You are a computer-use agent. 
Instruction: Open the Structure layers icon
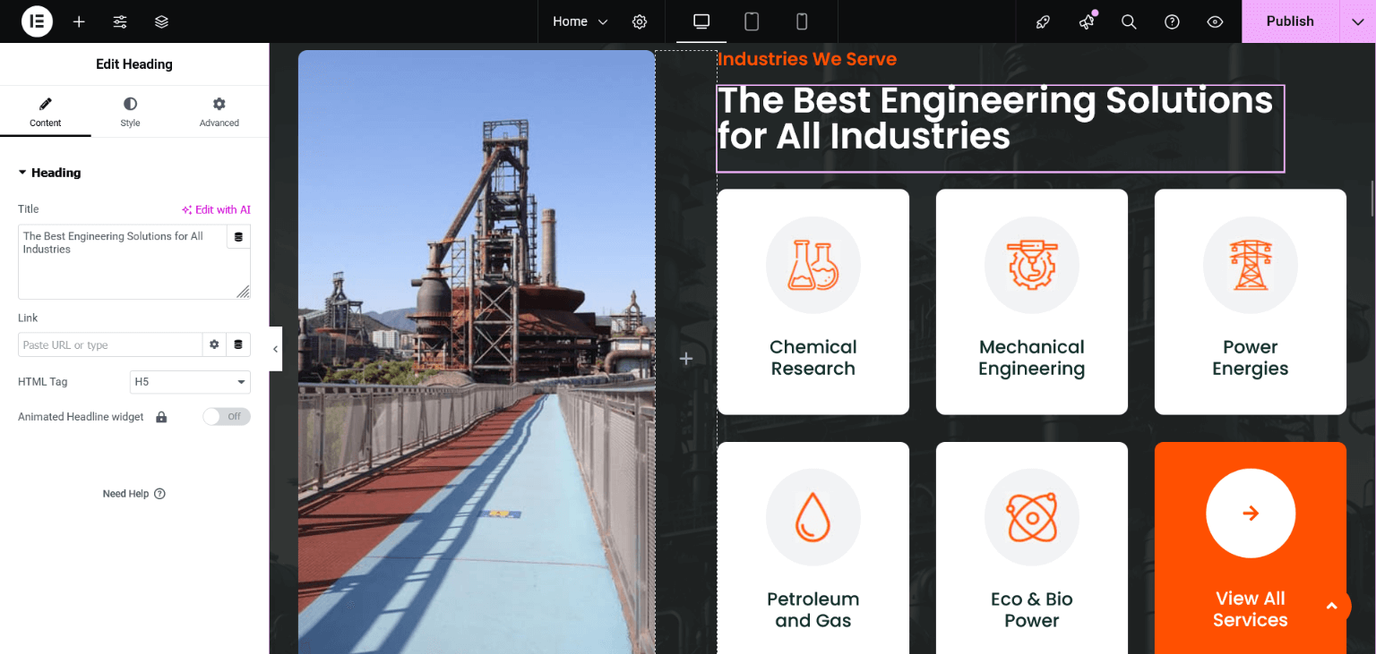click(x=161, y=21)
